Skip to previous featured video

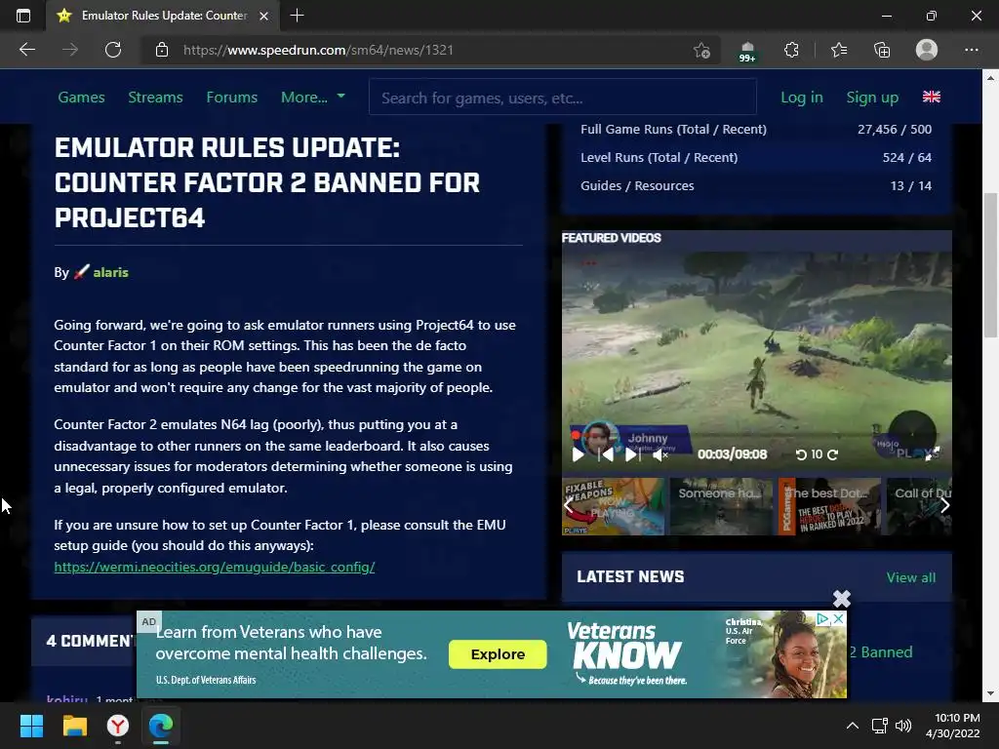pos(605,454)
